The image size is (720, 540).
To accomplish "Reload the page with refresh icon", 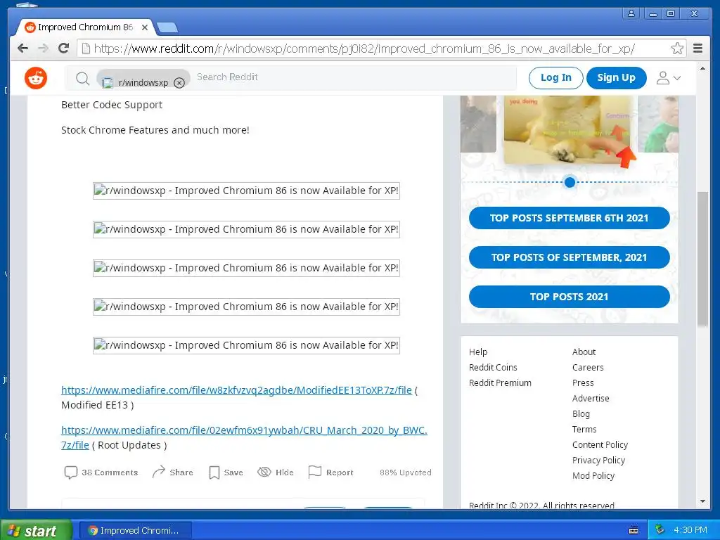I will (64, 49).
